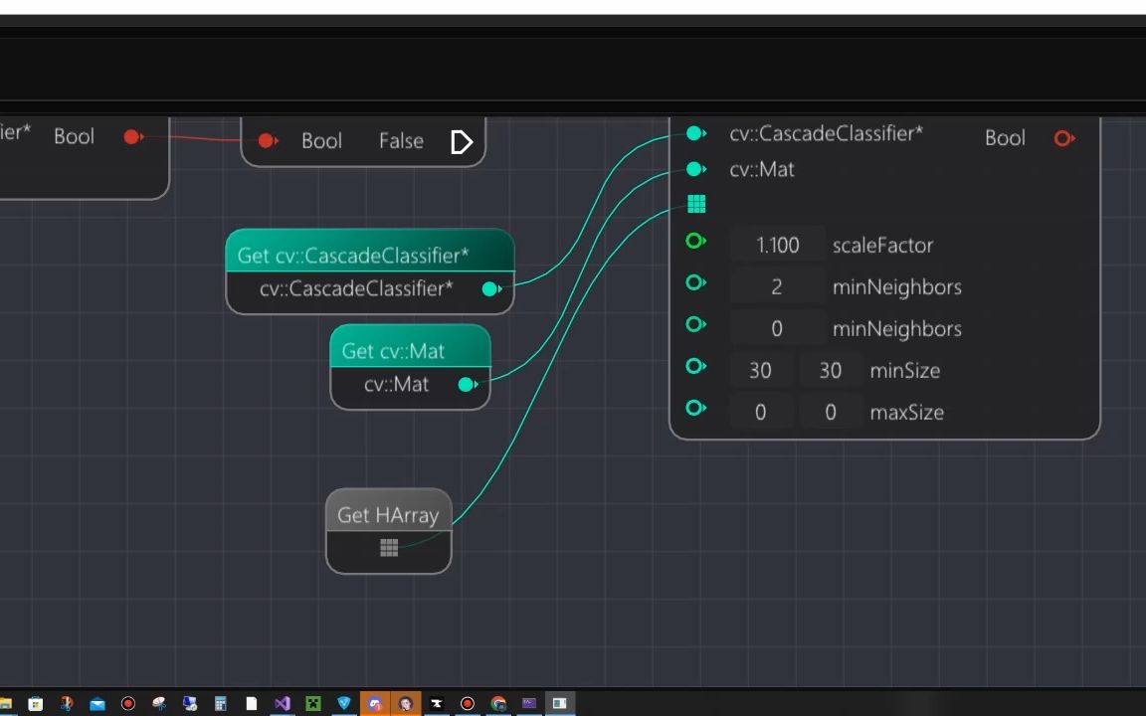
Task: Click the minSize label
Action: tap(905, 370)
